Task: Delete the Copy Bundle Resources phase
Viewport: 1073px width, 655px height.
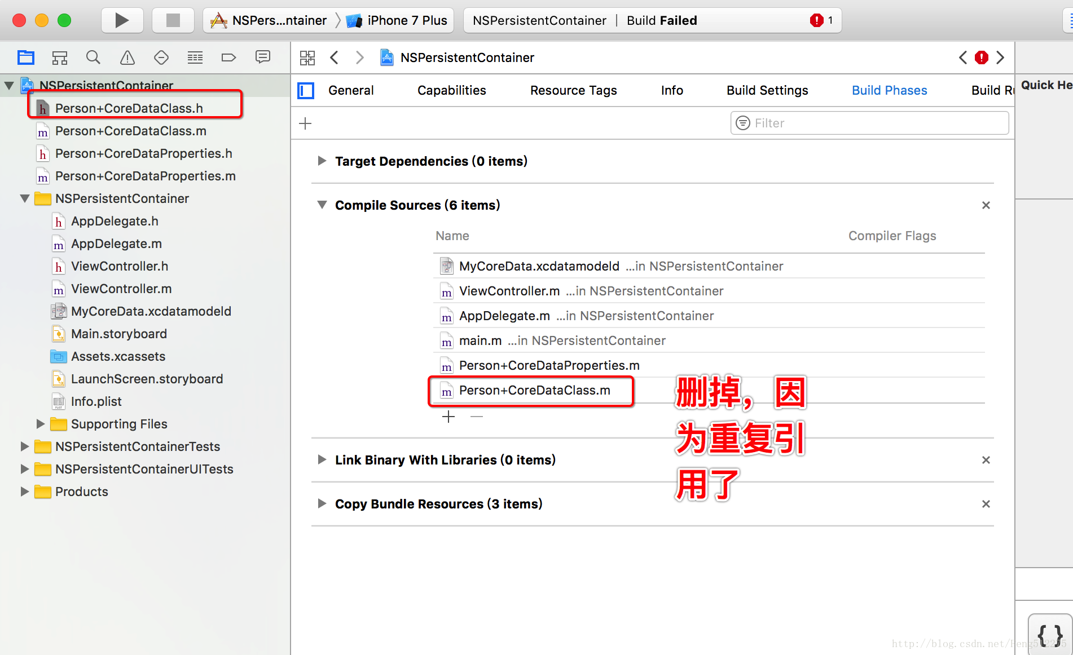Action: (x=986, y=504)
